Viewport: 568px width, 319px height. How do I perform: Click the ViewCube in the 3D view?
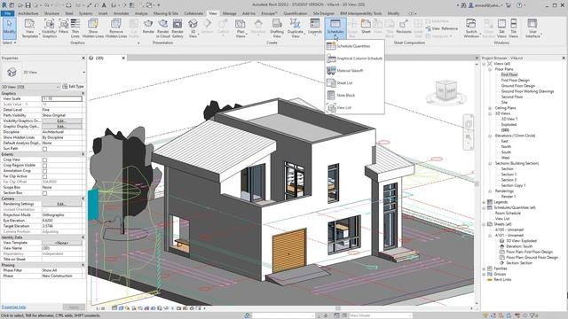click(446, 90)
